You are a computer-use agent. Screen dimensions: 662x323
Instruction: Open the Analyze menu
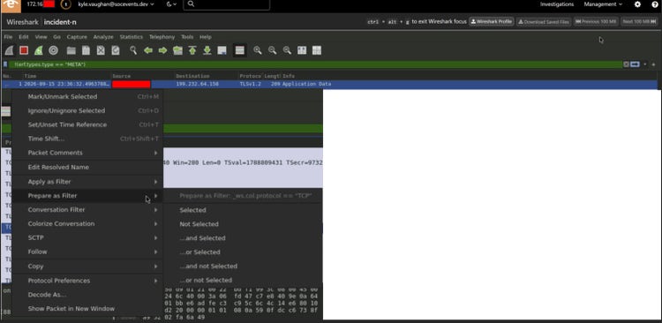[x=103, y=37]
